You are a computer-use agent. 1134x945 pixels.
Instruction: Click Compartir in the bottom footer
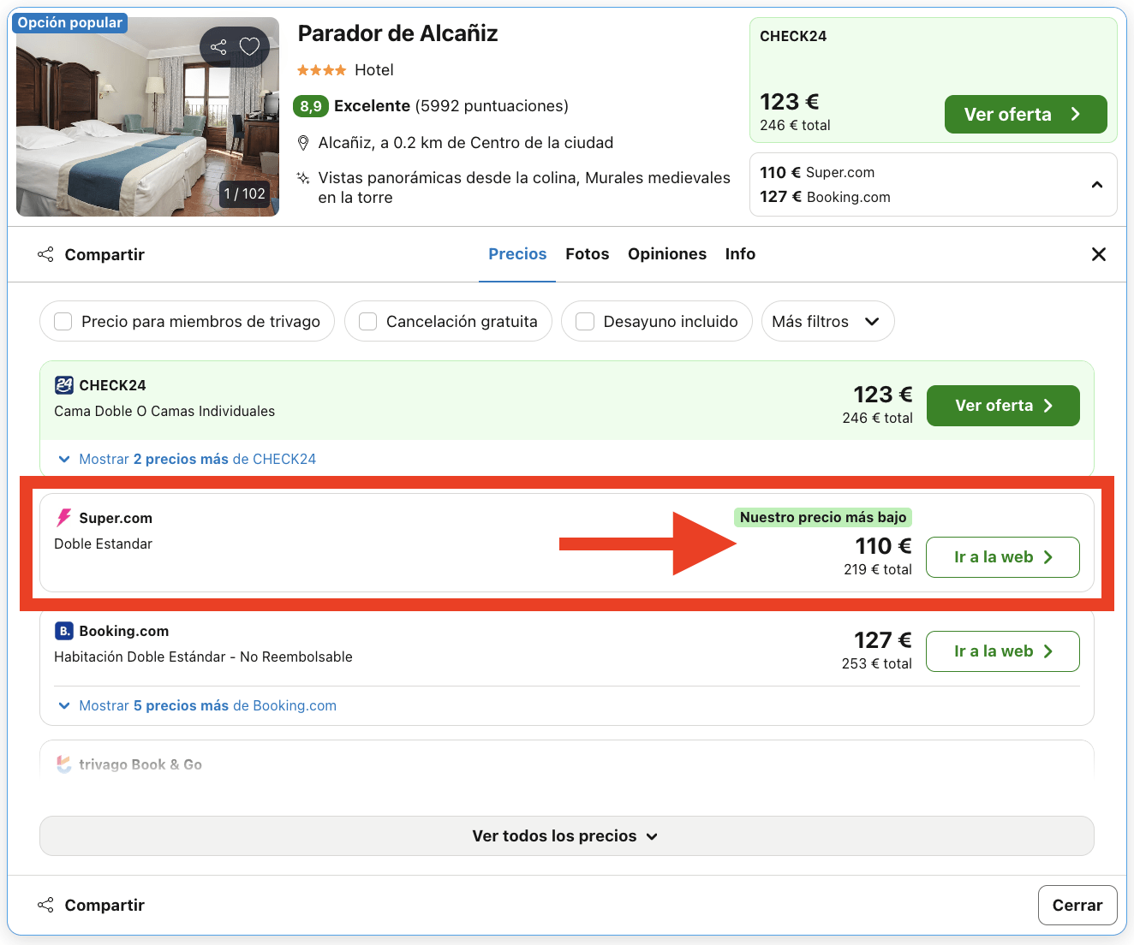coord(92,905)
